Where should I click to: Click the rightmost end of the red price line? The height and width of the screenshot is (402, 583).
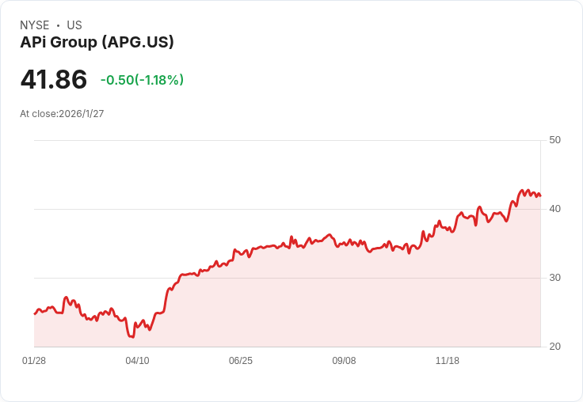click(540, 196)
